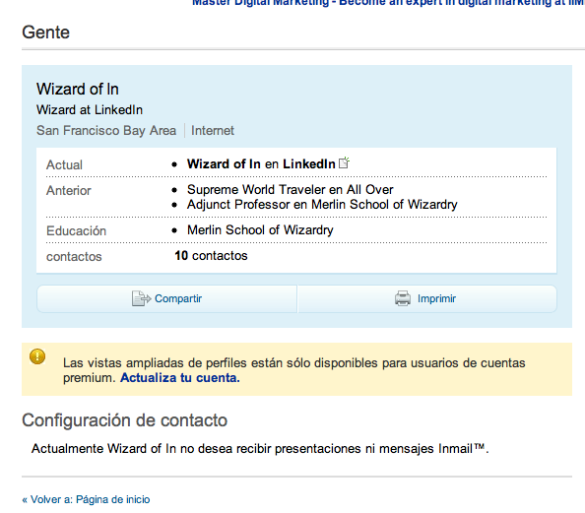The width and height of the screenshot is (585, 513).
Task: Click the Gente page heading
Action: click(x=46, y=32)
